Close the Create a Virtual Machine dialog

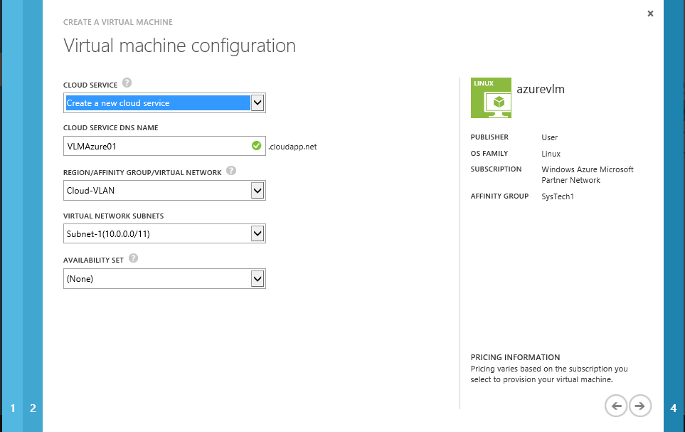[x=650, y=14]
